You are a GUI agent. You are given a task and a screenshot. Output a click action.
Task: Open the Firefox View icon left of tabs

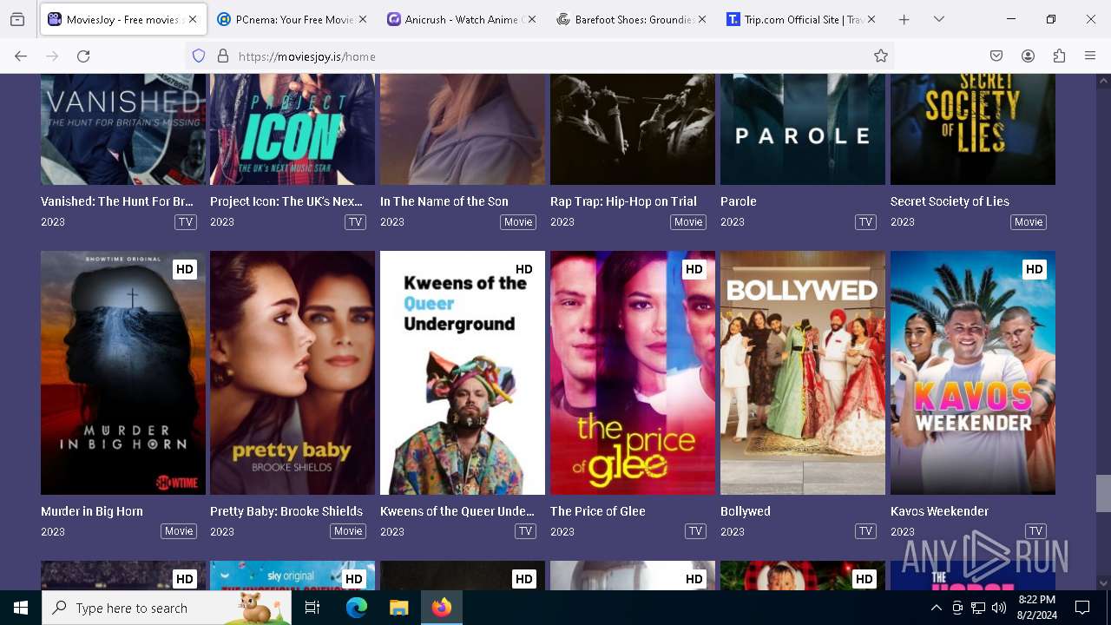pyautogui.click(x=17, y=19)
